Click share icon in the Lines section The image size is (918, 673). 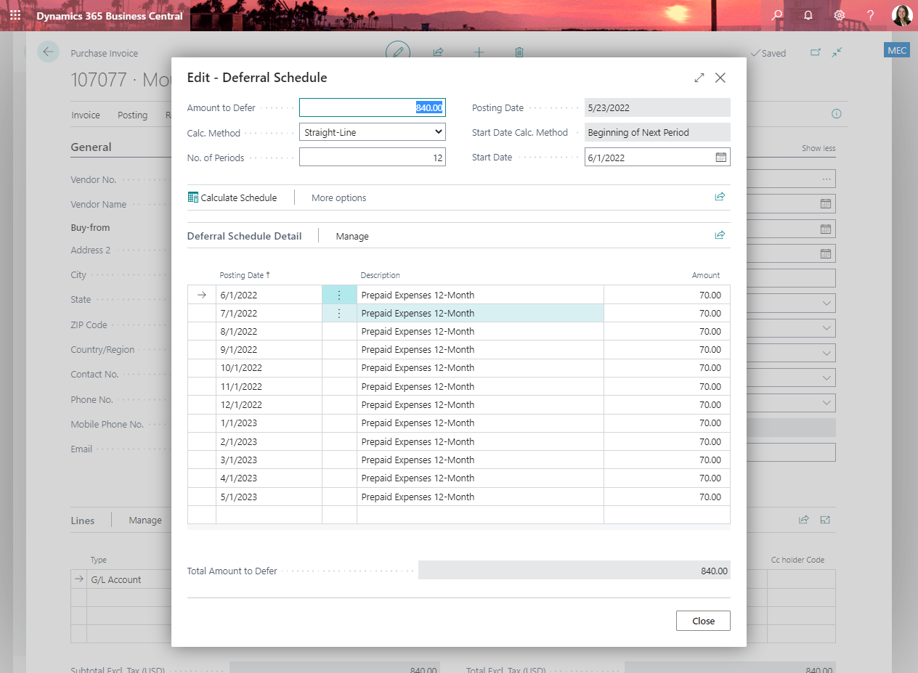click(x=804, y=520)
